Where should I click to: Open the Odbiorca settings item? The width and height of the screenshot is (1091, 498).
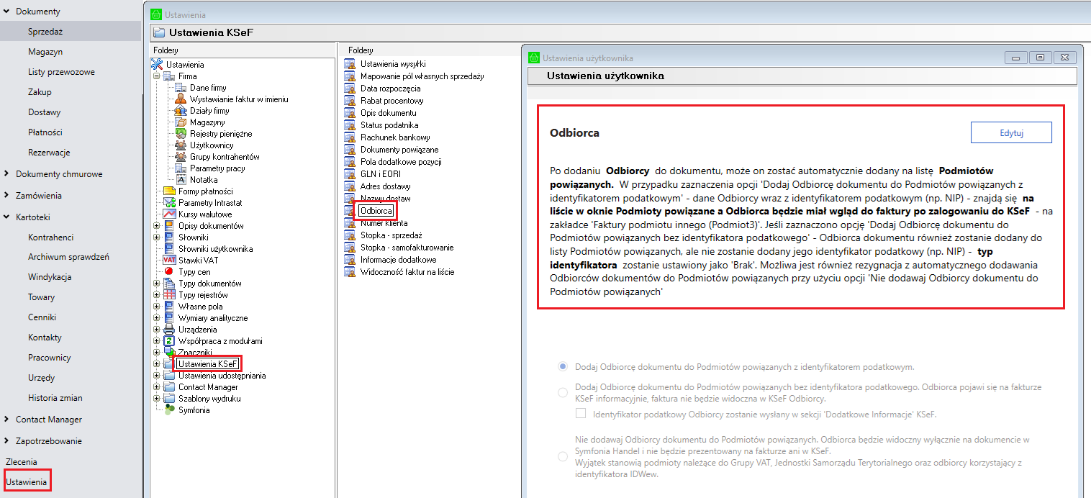pyautogui.click(x=376, y=211)
